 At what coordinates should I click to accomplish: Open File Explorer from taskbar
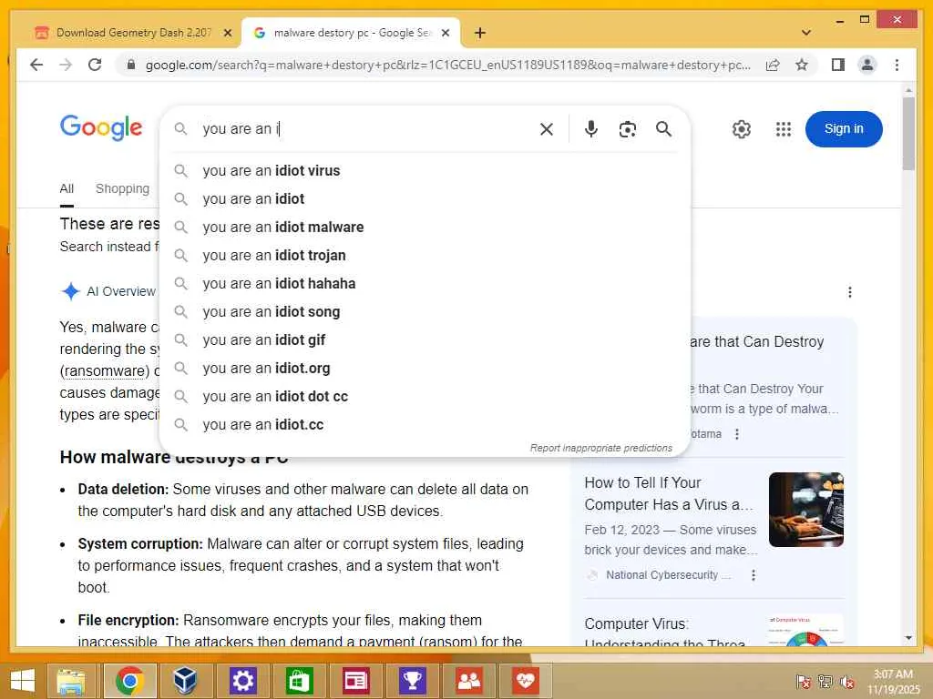click(x=70, y=681)
